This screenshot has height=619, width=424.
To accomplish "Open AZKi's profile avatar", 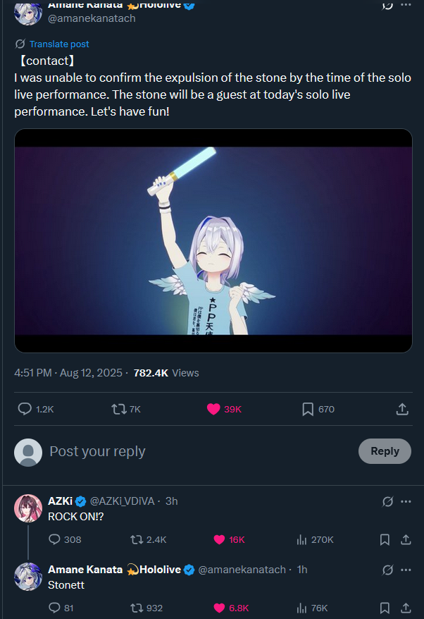I will click(x=28, y=508).
